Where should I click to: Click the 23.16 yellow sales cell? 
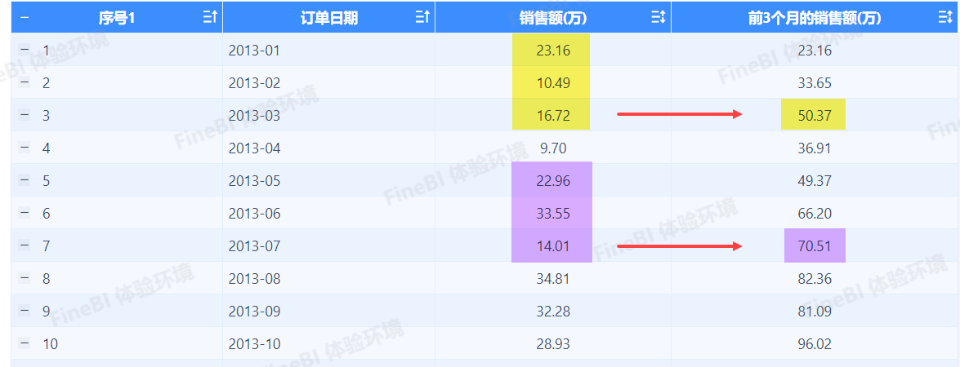point(553,51)
